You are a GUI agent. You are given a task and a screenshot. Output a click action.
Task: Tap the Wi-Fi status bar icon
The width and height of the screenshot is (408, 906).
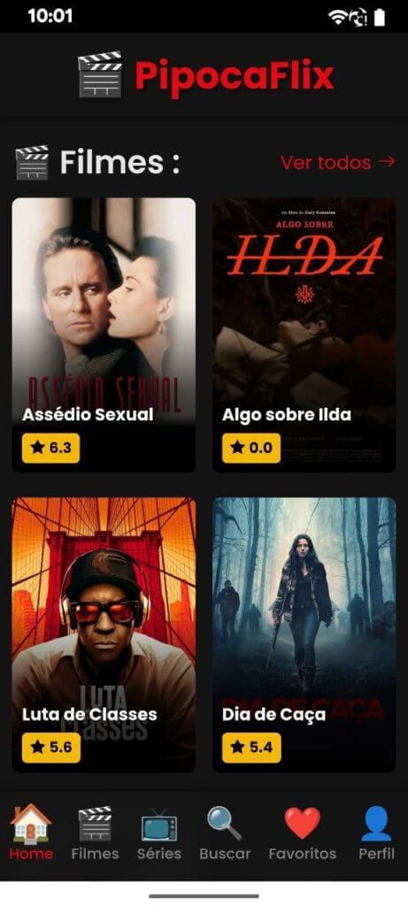(337, 18)
